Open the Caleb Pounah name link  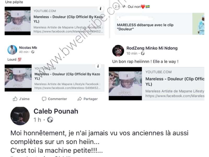coord(56,111)
